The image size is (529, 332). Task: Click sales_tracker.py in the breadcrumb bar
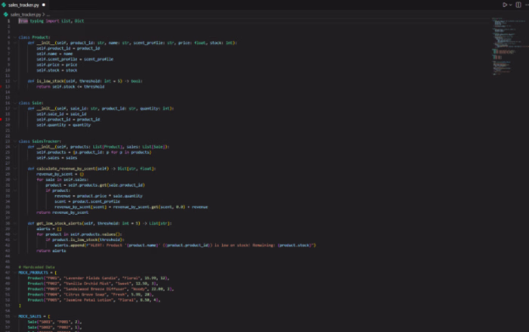pos(26,14)
